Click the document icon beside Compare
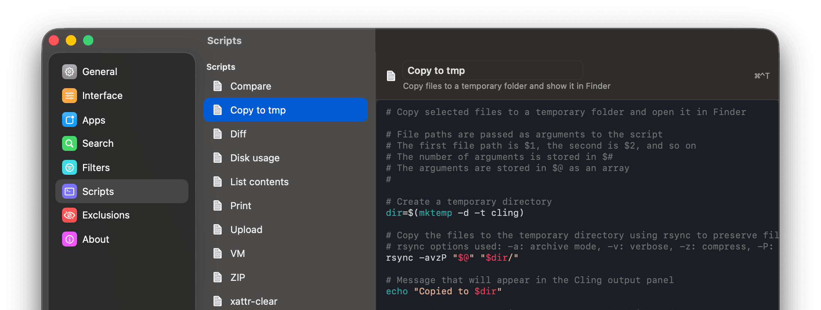Image resolution: width=821 pixels, height=310 pixels. point(218,86)
